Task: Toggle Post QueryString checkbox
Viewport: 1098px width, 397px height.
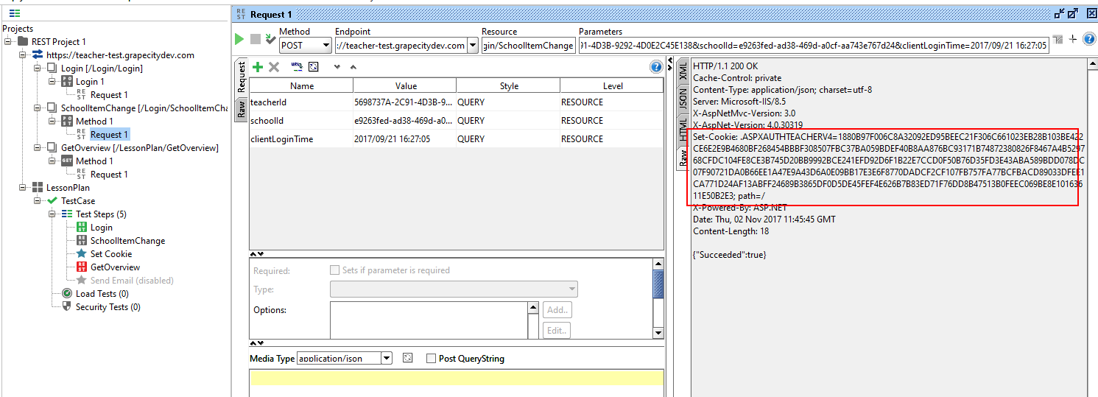Action: [x=432, y=359]
